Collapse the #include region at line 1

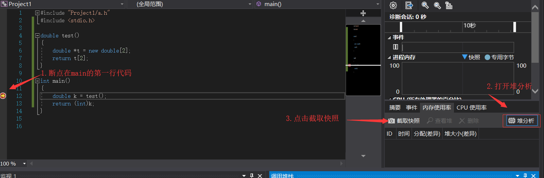[37, 13]
